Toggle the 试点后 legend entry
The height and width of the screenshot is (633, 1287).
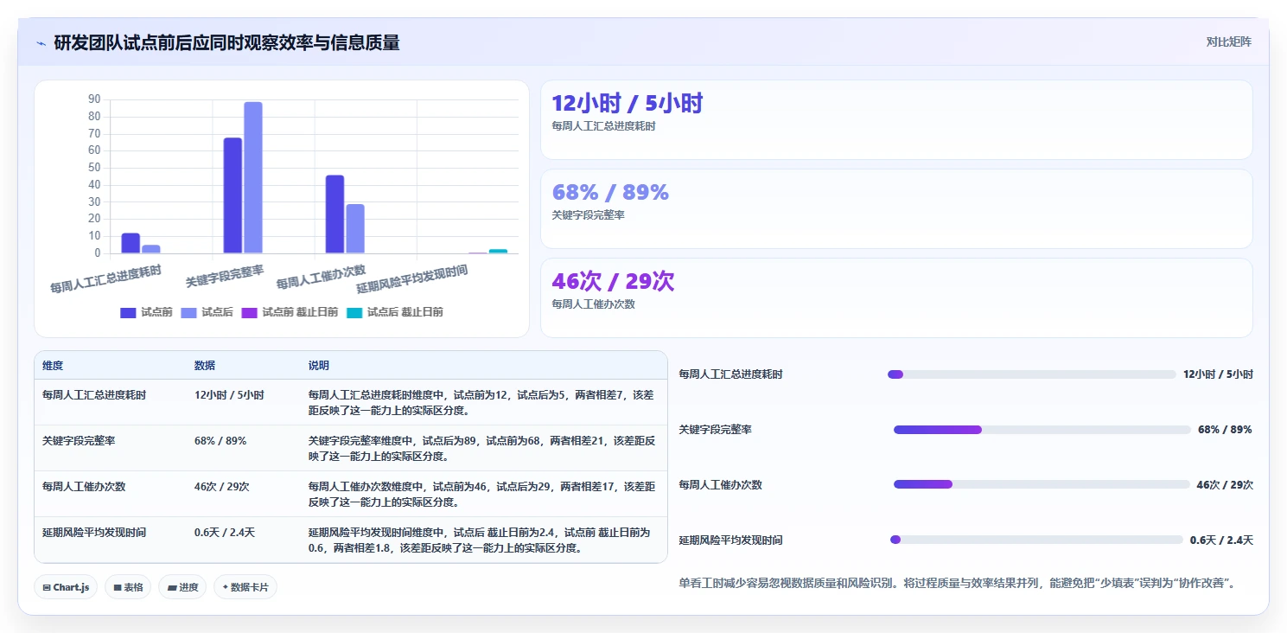point(207,312)
